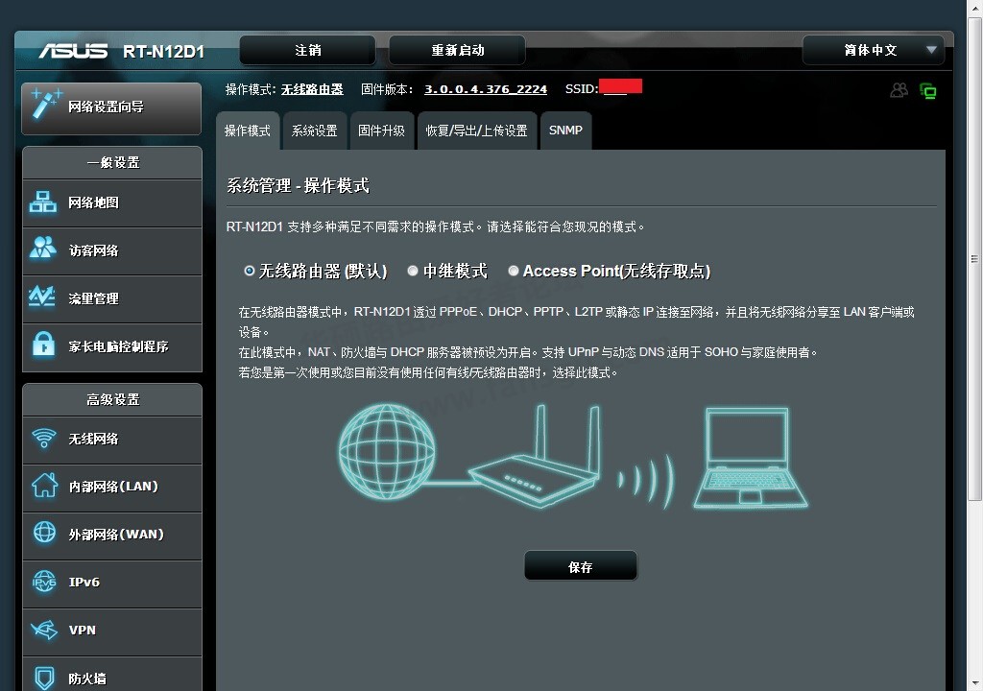Click the LAN house icon
Screen dimensions: 983x691
(44, 485)
